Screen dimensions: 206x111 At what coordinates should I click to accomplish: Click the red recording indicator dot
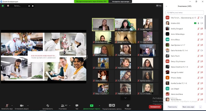8,6
